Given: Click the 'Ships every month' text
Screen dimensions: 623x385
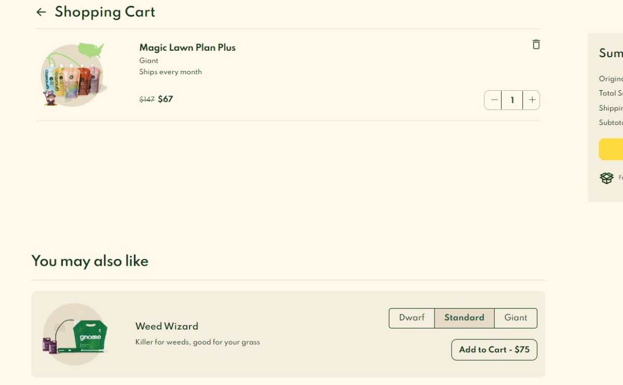Looking at the screenshot, I should (x=170, y=72).
